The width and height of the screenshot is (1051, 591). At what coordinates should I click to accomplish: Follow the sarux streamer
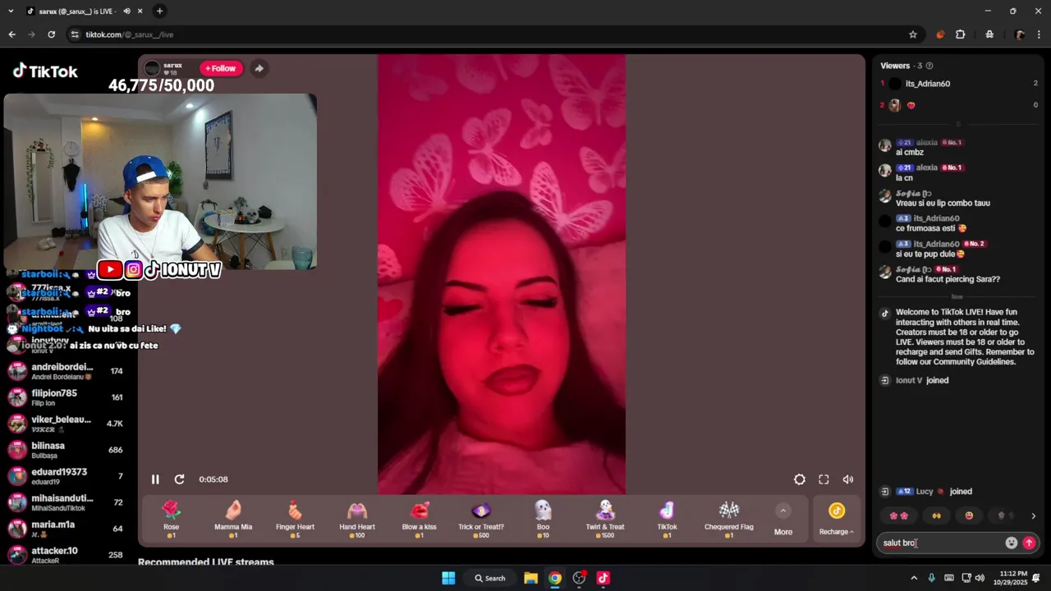point(221,68)
